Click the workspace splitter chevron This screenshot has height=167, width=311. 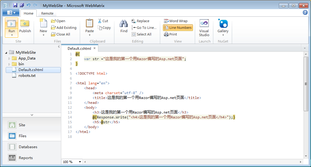pyautogui.click(x=32, y=115)
